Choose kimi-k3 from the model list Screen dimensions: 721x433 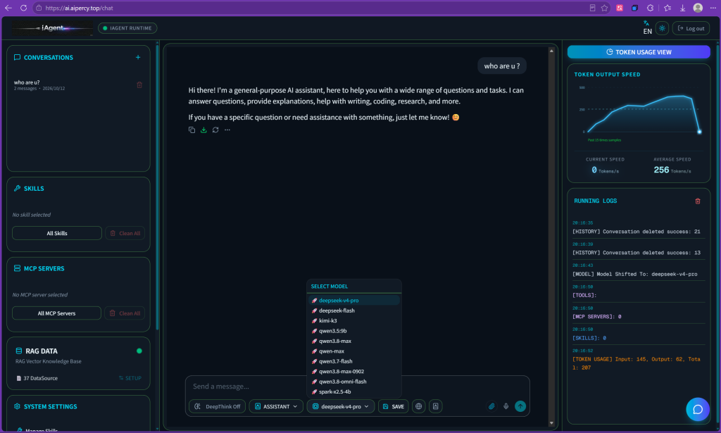353,321
